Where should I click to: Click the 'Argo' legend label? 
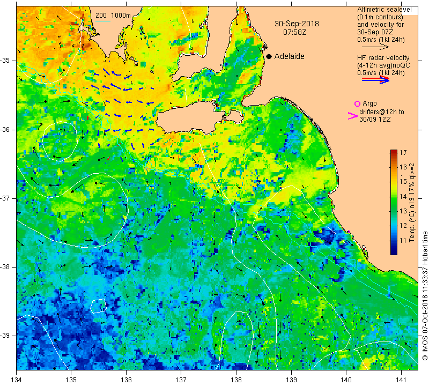pos(369,103)
